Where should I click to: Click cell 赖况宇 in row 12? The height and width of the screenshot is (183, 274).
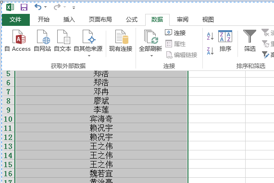pyautogui.click(x=101, y=137)
